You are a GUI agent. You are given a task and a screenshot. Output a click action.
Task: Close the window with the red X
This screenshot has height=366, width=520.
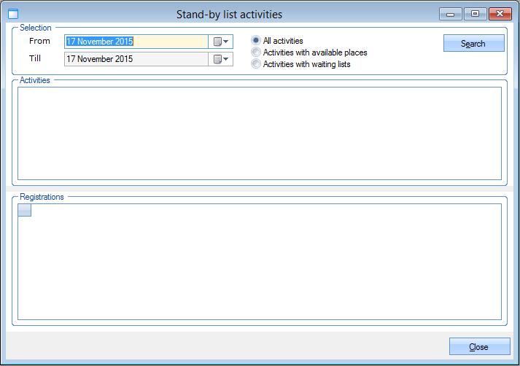click(x=500, y=14)
